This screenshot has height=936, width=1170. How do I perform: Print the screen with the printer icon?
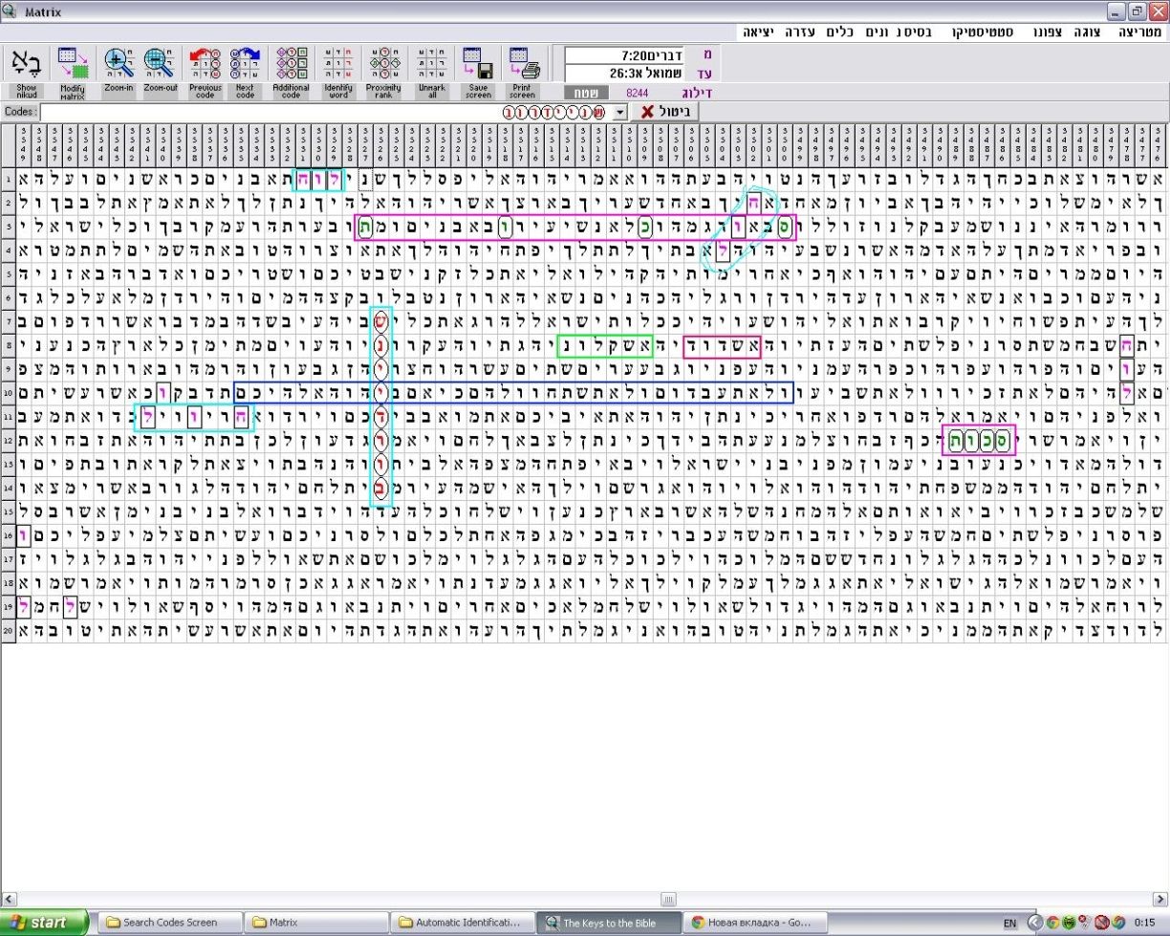pos(523,64)
